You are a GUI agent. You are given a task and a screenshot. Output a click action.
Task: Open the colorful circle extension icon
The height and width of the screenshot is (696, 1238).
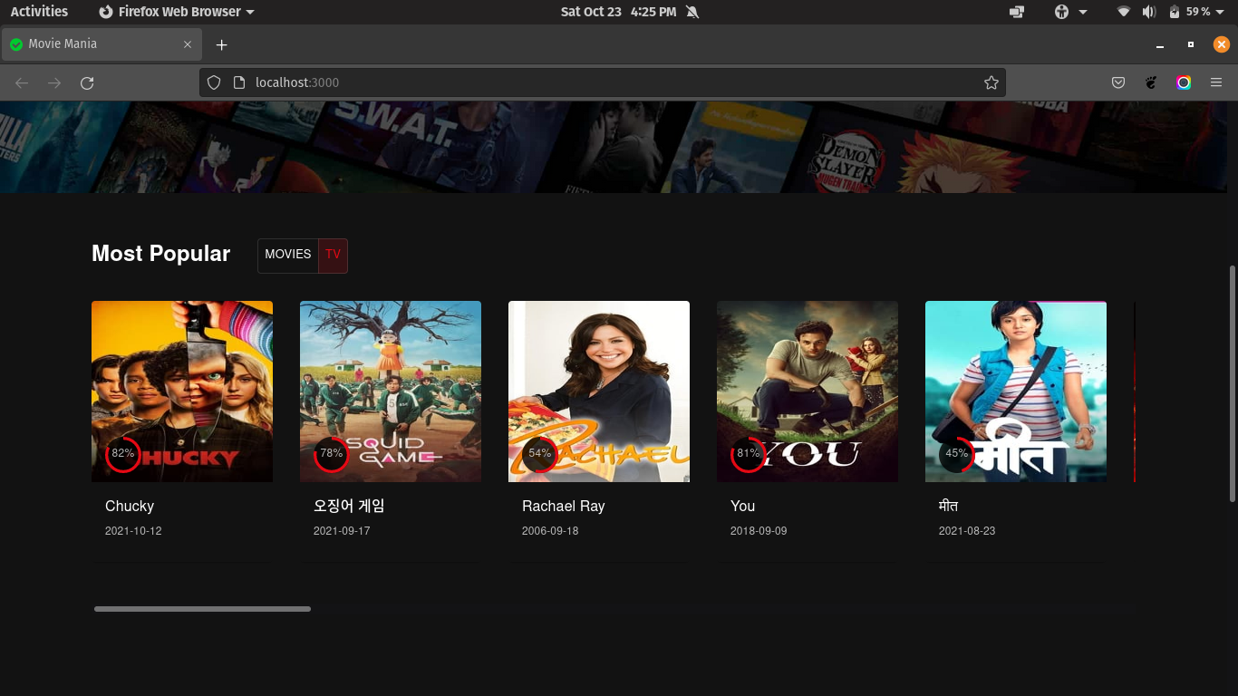tap(1184, 82)
